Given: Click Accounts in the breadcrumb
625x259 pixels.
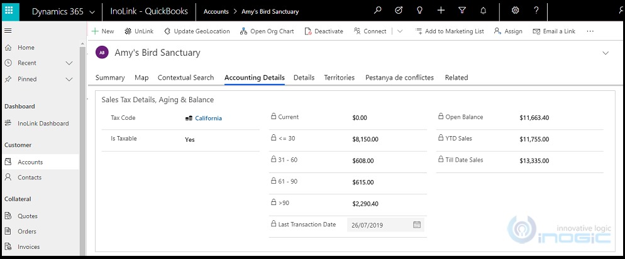Looking at the screenshot, I should (216, 11).
